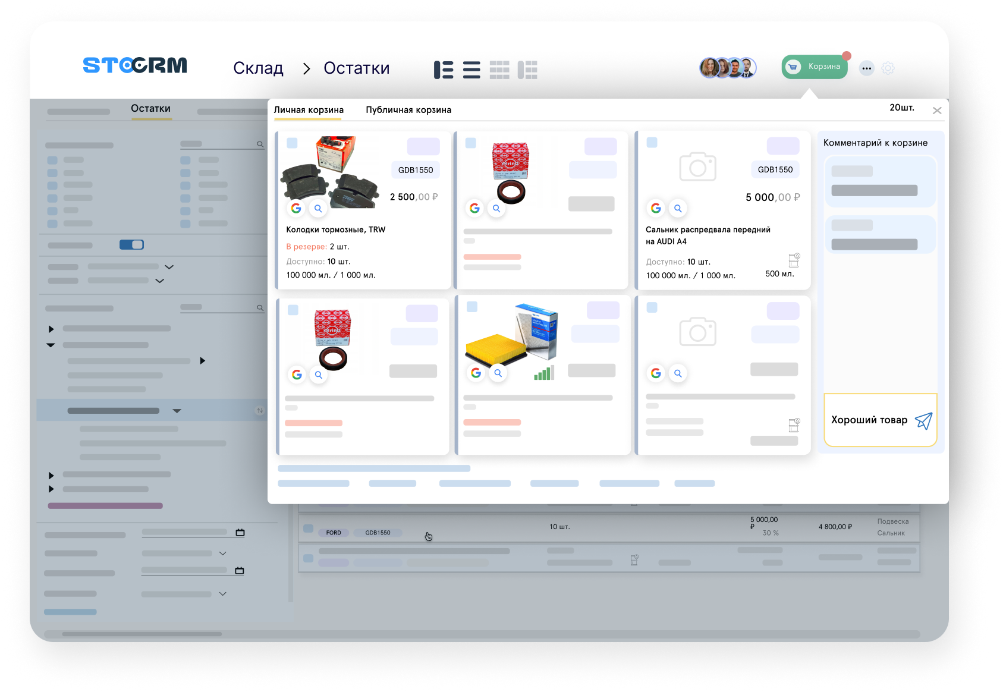Google search the Колодки тормозные, TRW item
Screen dimensions: 1006x692
click(296, 208)
